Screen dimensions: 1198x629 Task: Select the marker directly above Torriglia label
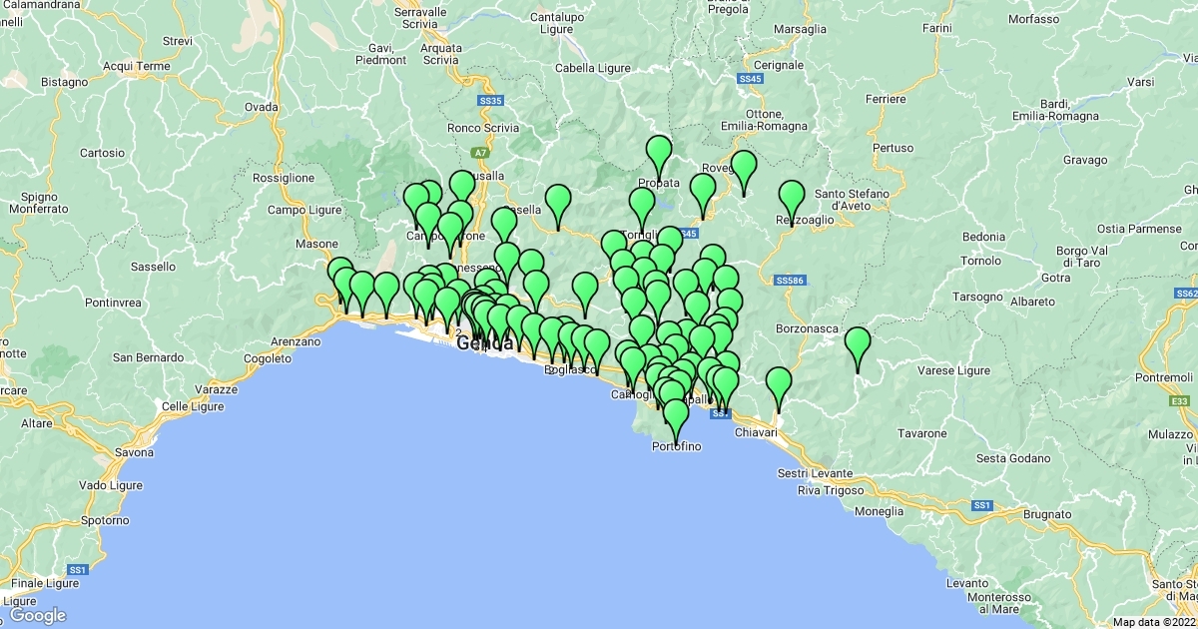pos(642,207)
